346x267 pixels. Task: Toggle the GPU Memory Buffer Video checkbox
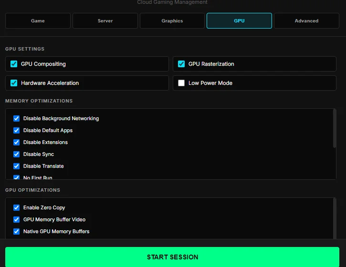(16, 219)
